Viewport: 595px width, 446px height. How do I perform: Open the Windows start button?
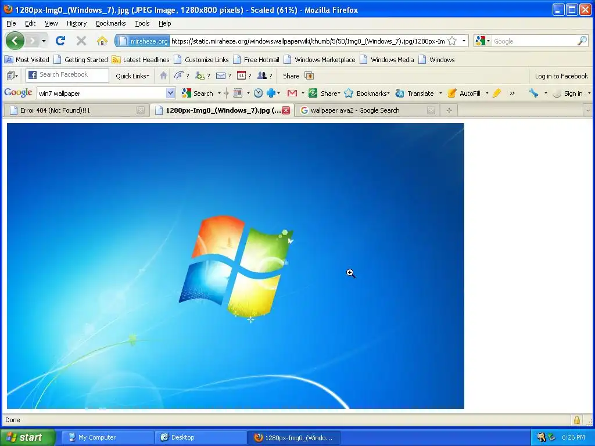pyautogui.click(x=28, y=437)
